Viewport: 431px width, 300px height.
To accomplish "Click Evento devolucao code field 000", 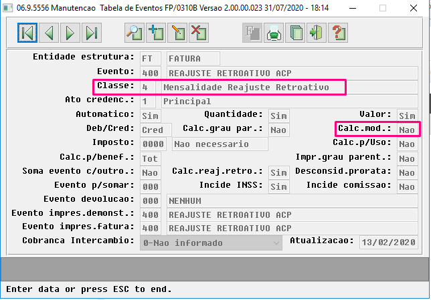I will click(x=151, y=201).
